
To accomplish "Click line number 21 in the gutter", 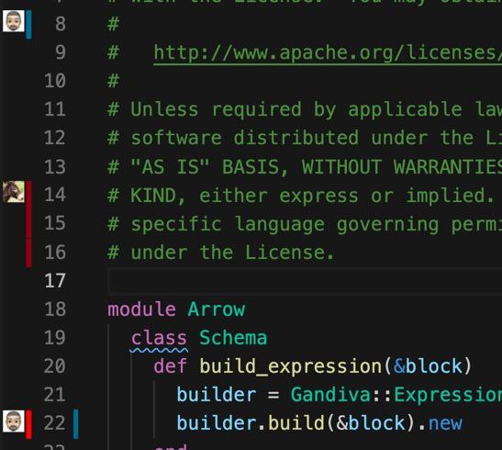I will coord(55,395).
